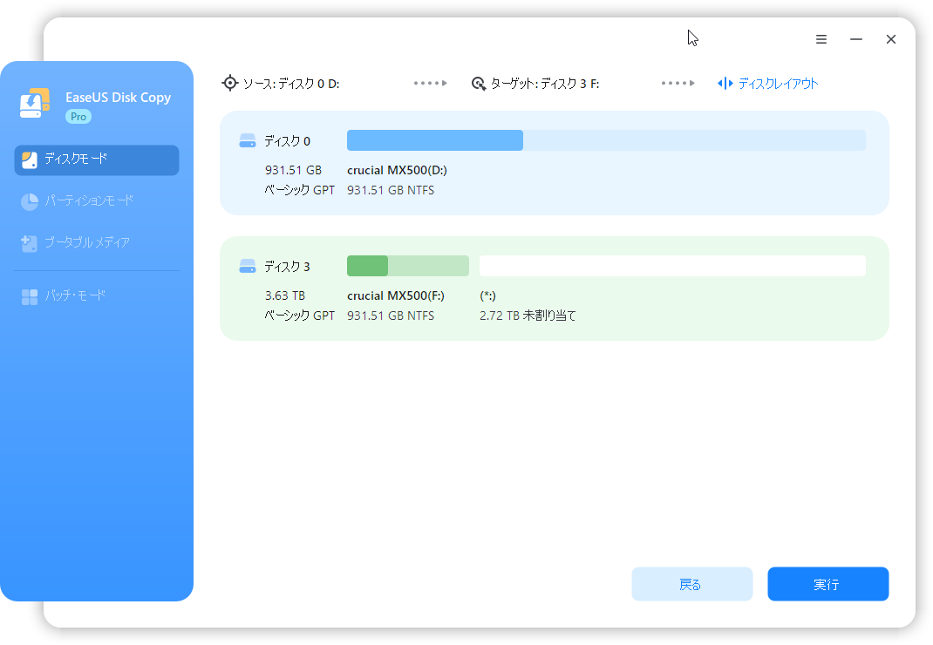Click the EaseUS Disk Copy logo icon
Viewport: 933px width, 645px height.
click(35, 104)
